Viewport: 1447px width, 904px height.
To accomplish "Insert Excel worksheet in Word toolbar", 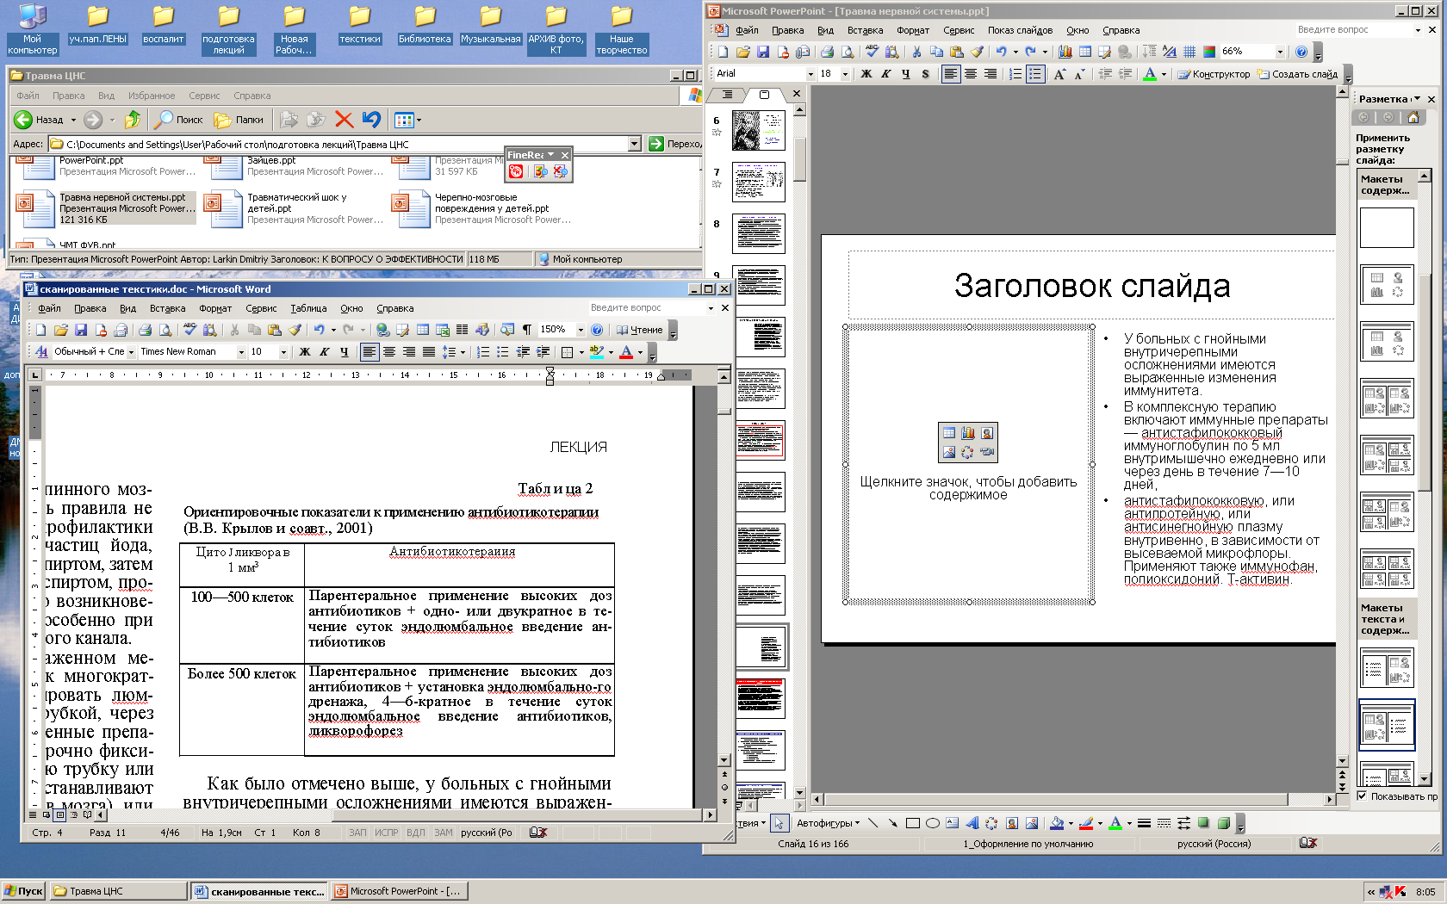I will tap(442, 330).
